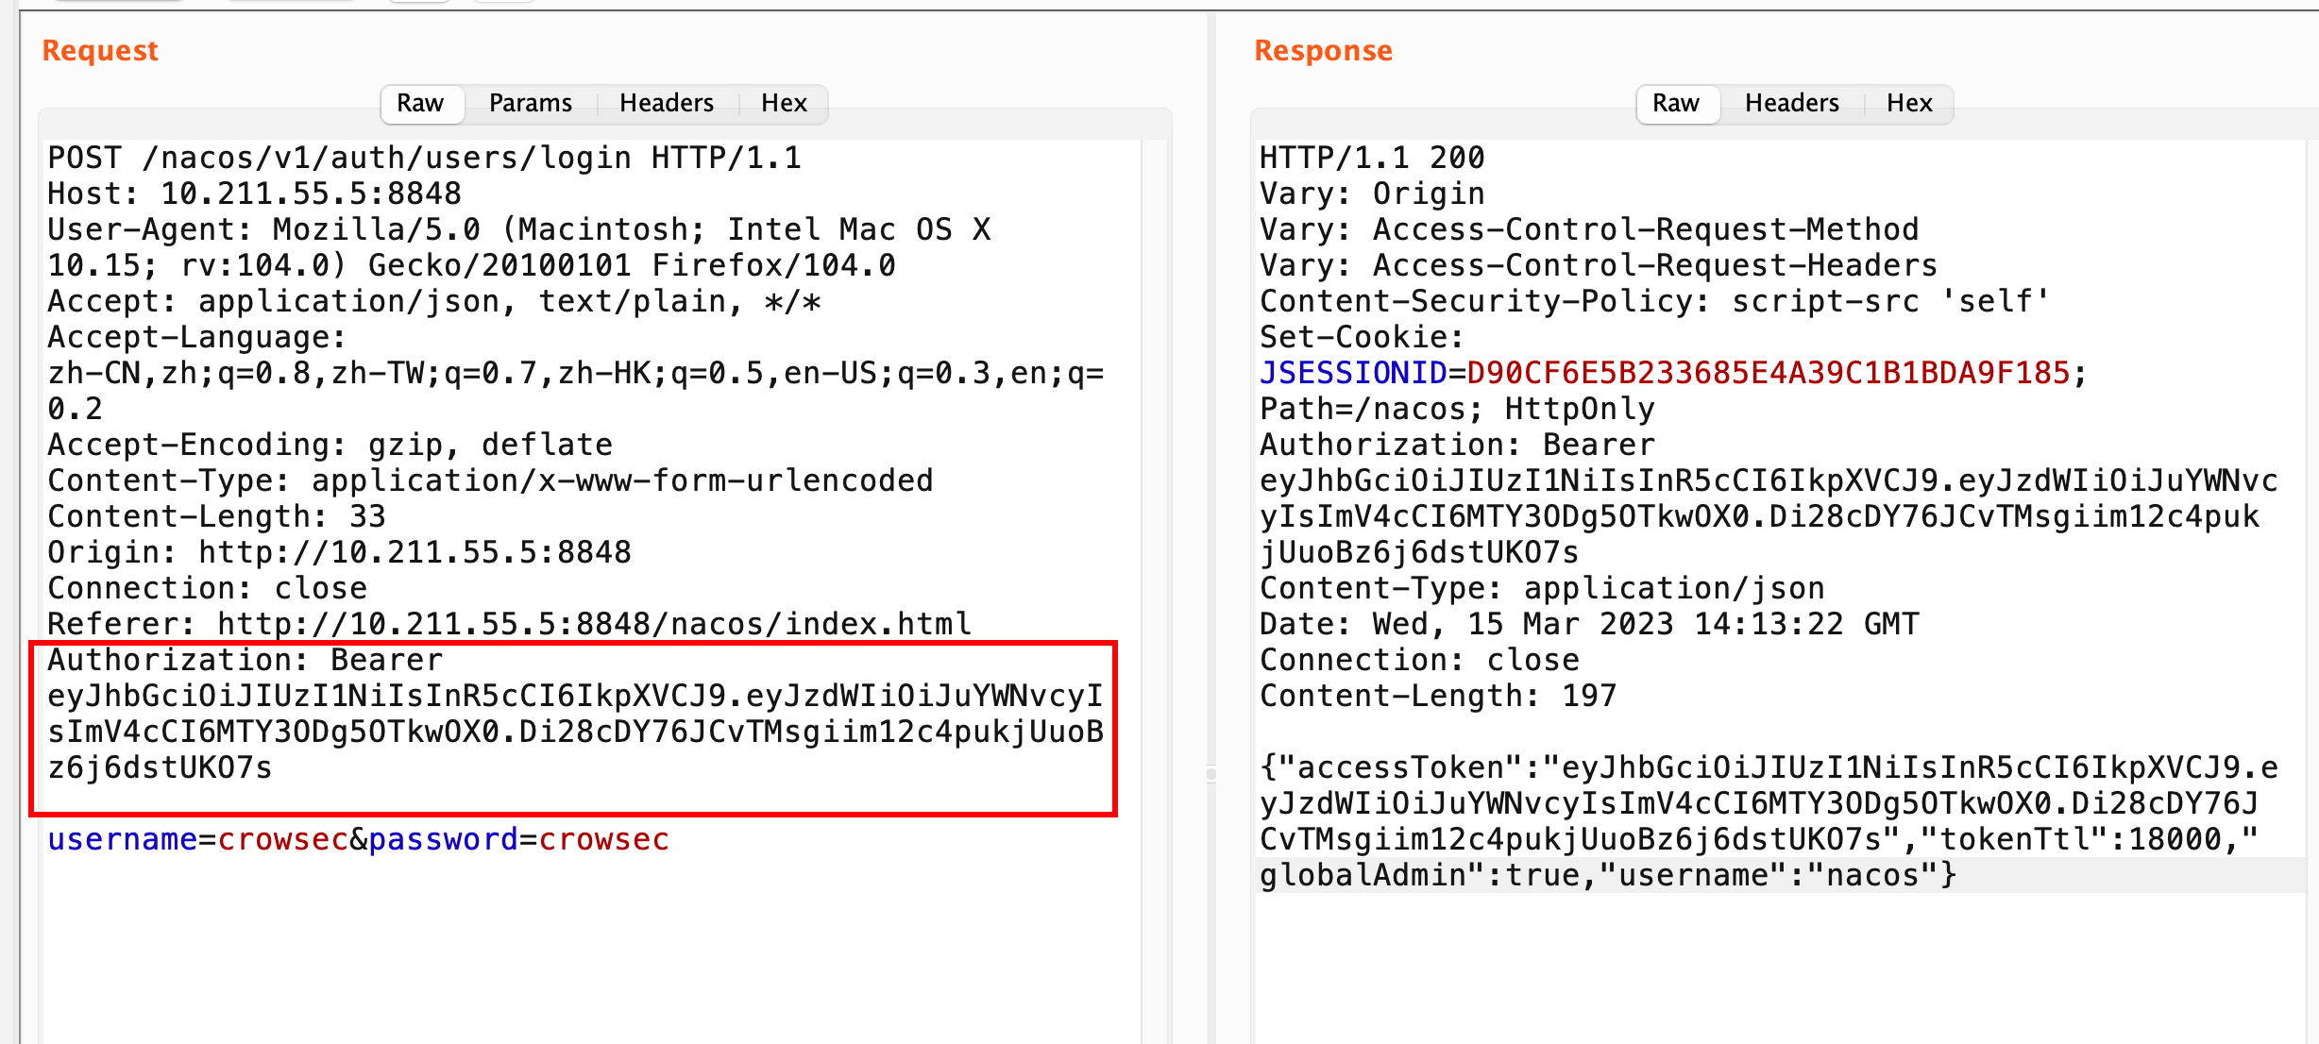Click the request bearer token text starting eyJhbGci
This screenshot has width=2319, height=1044.
[x=575, y=732]
